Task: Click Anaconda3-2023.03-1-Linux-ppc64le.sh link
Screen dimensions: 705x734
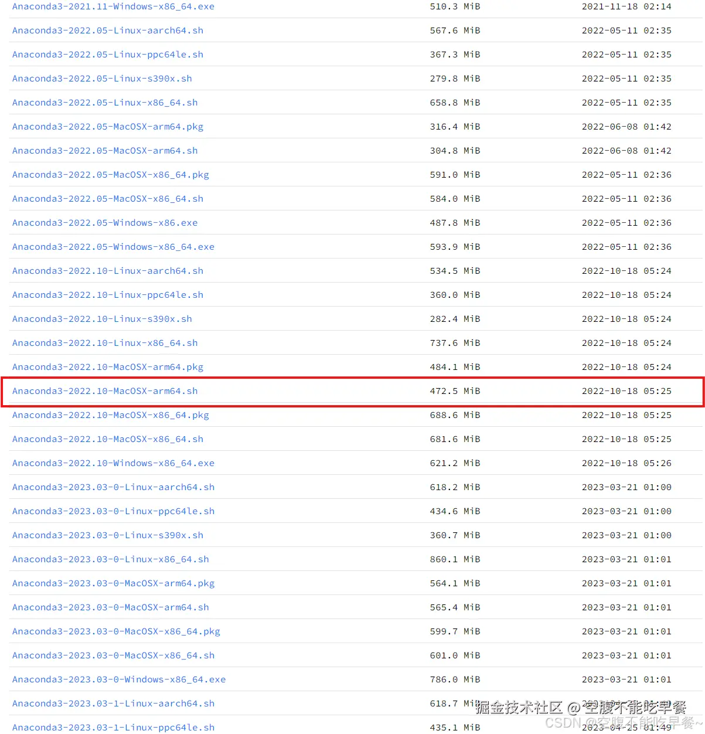Action: 113,728
